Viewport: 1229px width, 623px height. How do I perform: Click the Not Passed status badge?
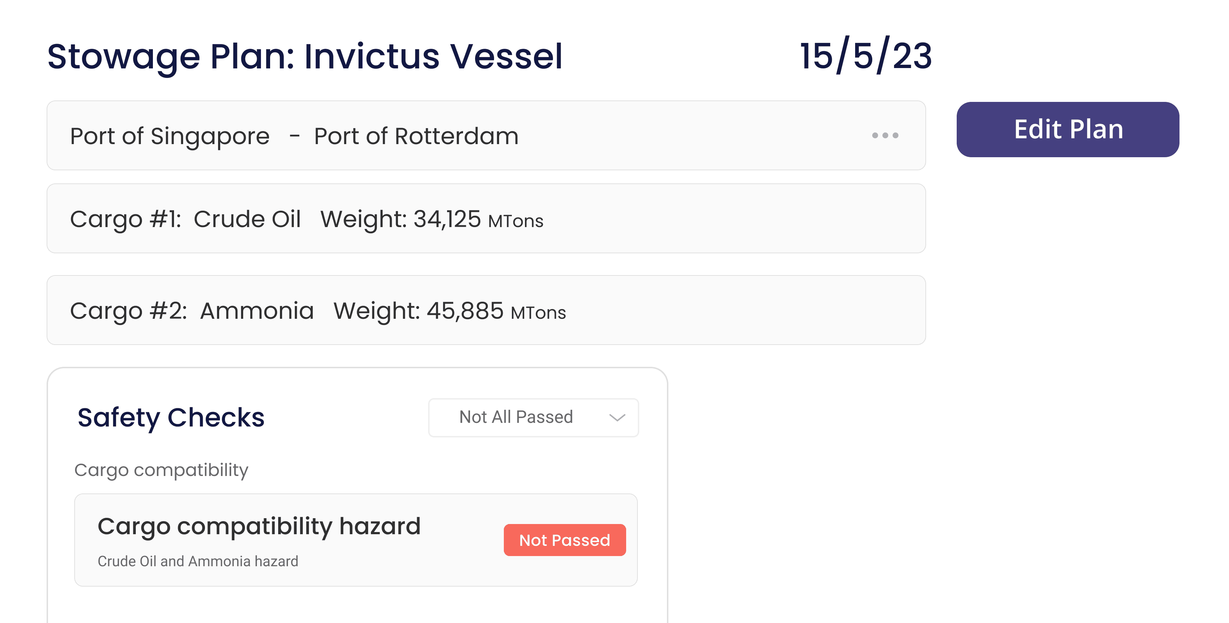(x=564, y=540)
